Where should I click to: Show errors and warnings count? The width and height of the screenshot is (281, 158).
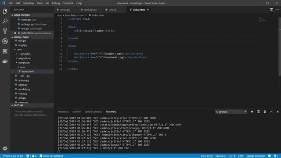coord(32,156)
